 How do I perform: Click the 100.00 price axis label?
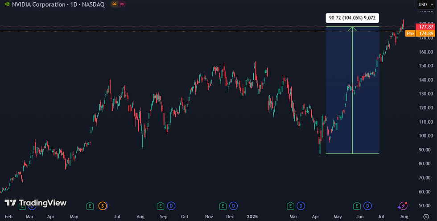coord(426,136)
